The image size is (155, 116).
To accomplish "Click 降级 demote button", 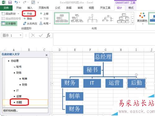I will [28, 19].
